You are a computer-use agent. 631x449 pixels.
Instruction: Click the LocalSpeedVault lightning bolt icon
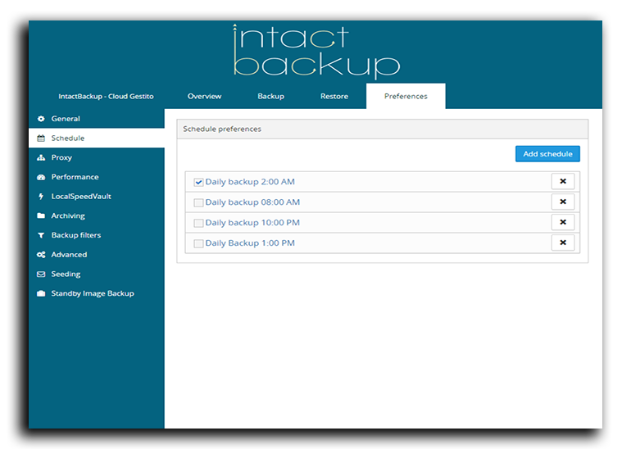click(41, 197)
